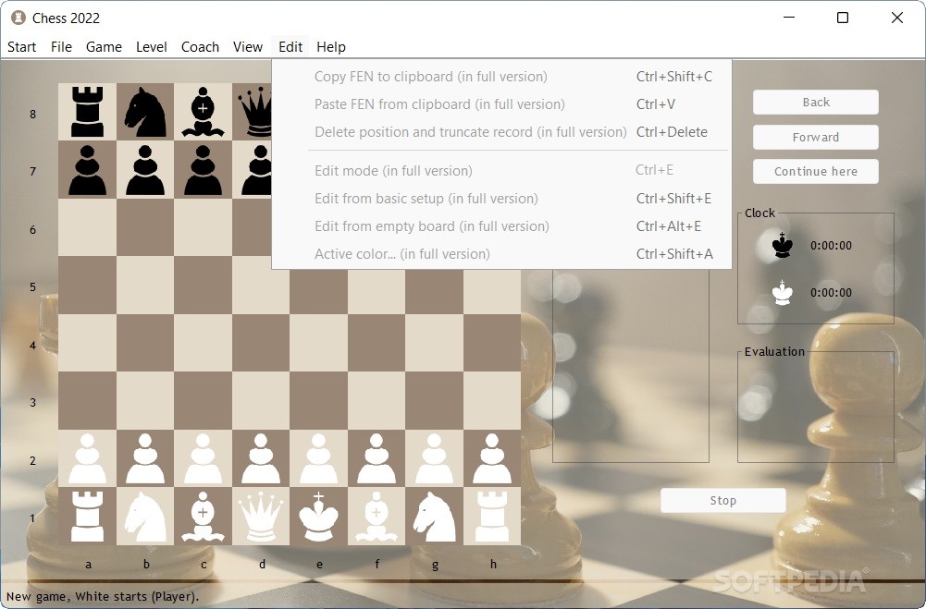Select the white rook on h1
The width and height of the screenshot is (926, 609).
point(492,517)
